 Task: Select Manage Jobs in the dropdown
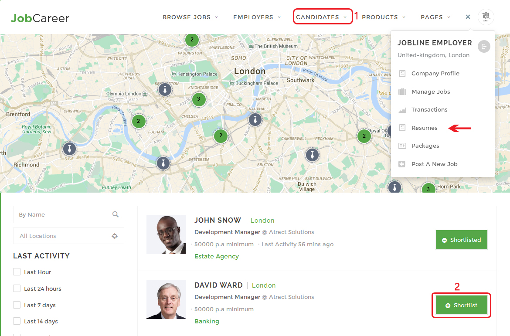(430, 92)
